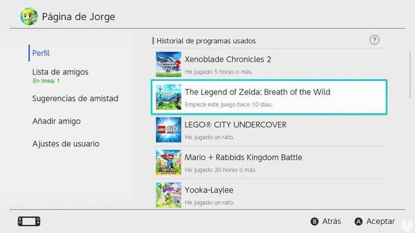Open Sugerencias de amistad
The width and height of the screenshot is (415, 233).
tap(75, 98)
